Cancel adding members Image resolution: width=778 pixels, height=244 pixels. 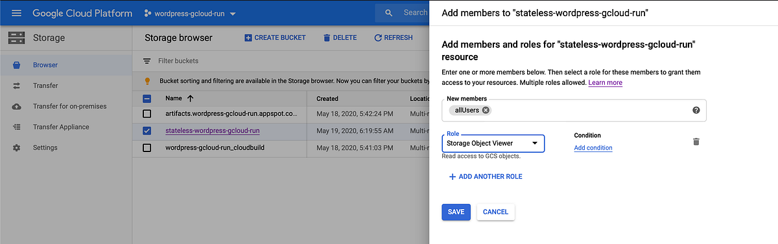coord(495,212)
